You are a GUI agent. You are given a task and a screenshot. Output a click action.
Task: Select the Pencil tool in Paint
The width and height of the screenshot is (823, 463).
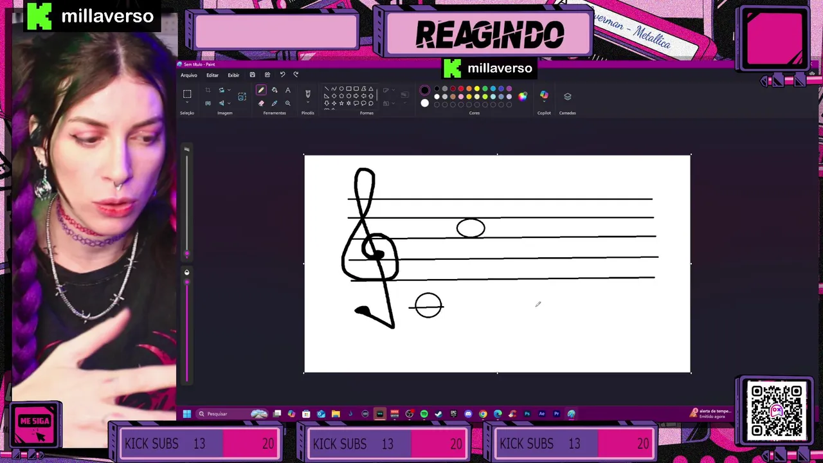click(x=261, y=90)
